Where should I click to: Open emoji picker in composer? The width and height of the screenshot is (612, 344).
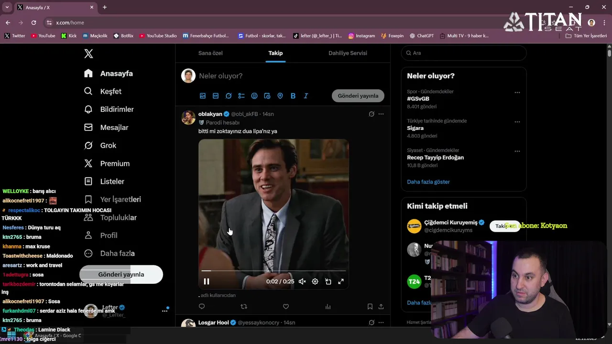(254, 96)
